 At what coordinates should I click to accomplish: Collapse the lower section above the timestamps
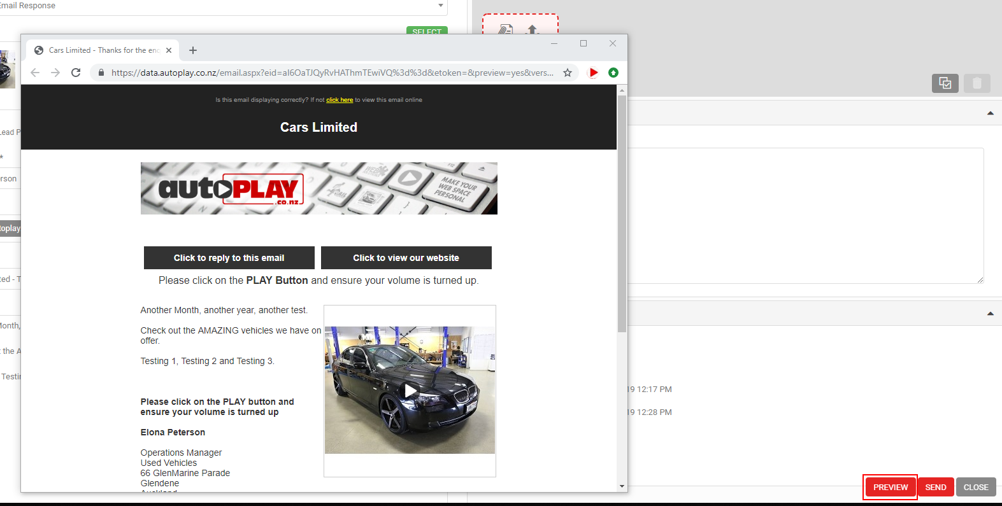(991, 313)
